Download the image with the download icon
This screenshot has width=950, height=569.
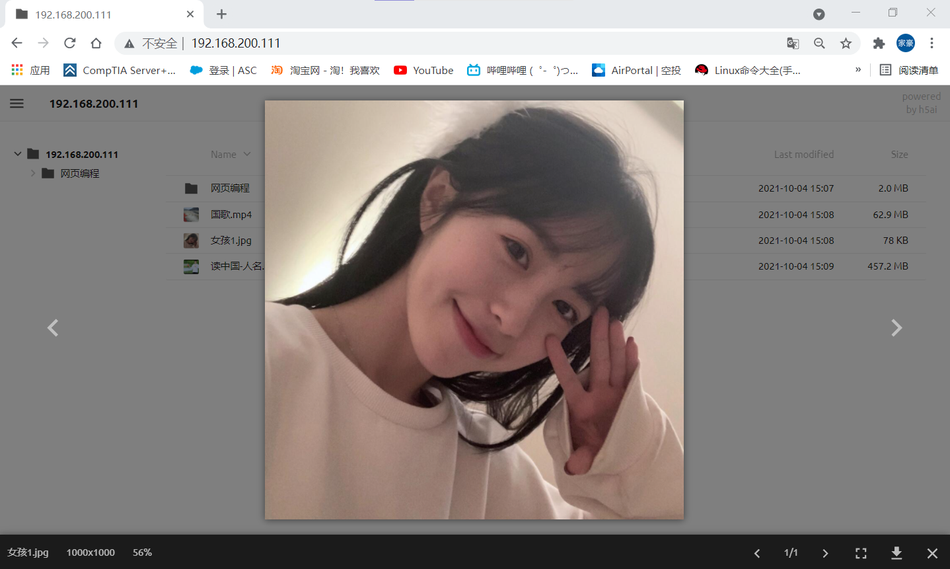(x=896, y=552)
